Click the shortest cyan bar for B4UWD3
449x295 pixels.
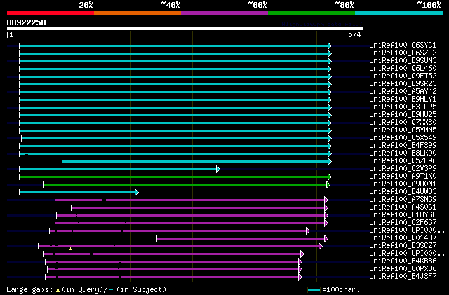click(x=79, y=193)
